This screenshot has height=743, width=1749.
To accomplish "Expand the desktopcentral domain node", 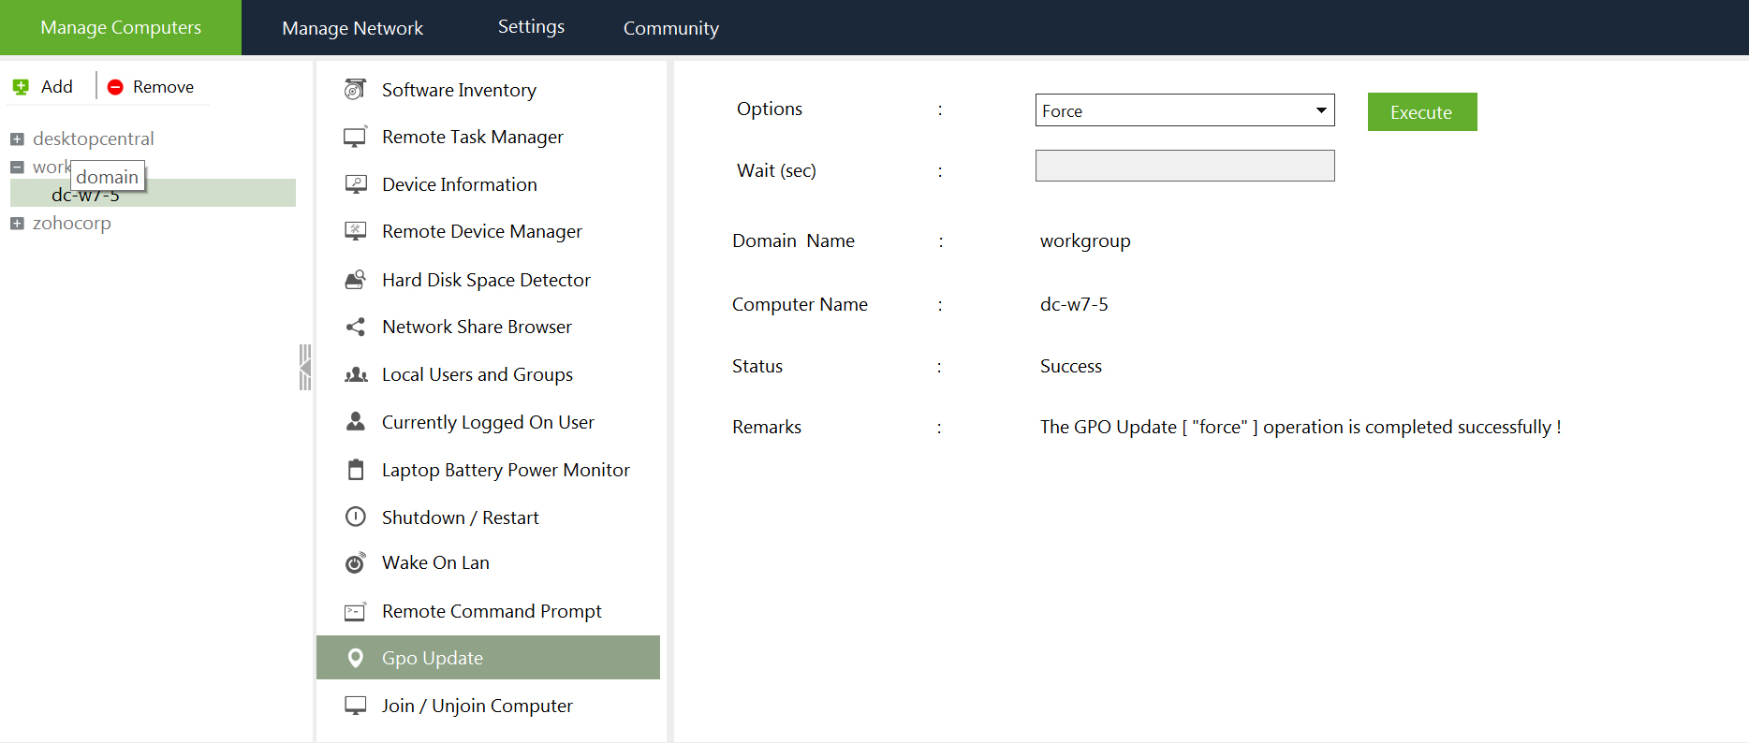I will 17,139.
